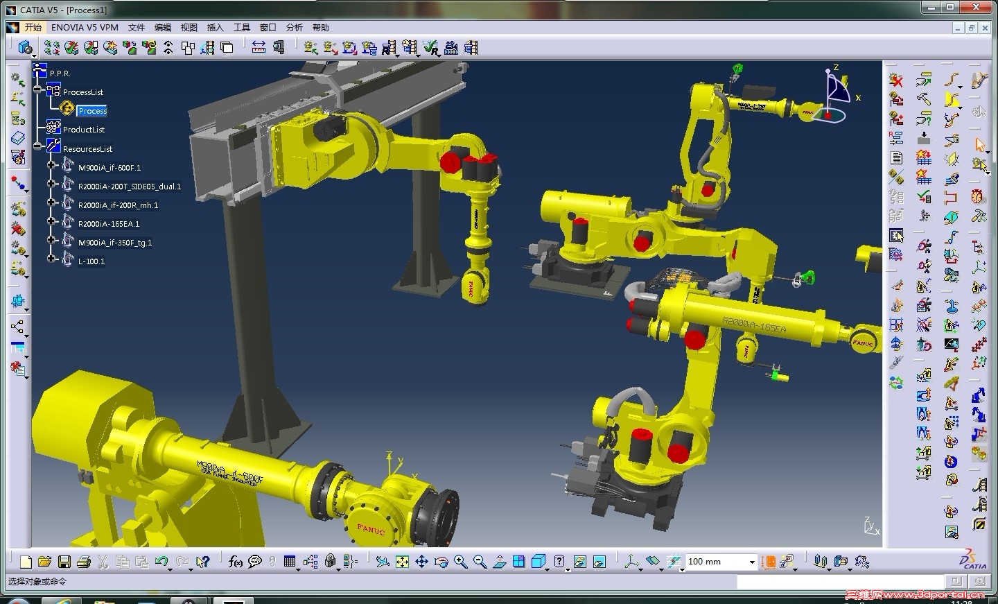
Task: Expand the R2000iA-200T_SIDE05_dual.1 node
Action: coord(51,184)
